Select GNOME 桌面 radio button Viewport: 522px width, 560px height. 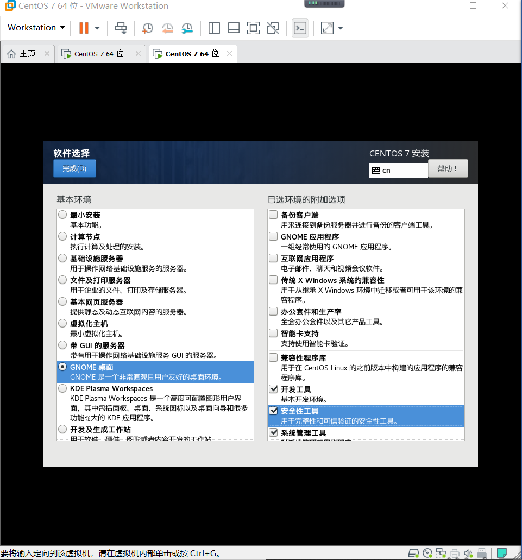tap(62, 367)
